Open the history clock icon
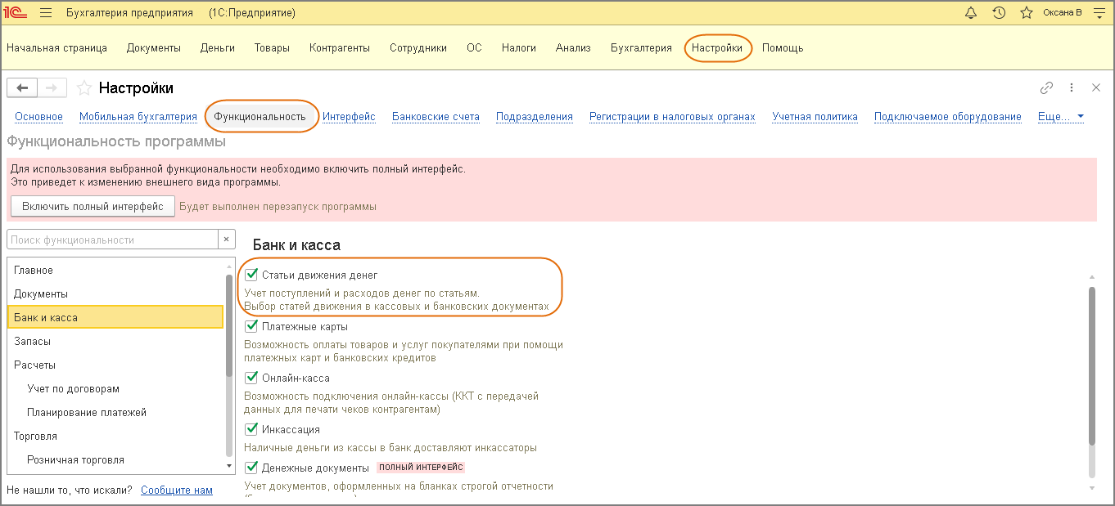Screen dimensions: 1115x506 [999, 13]
